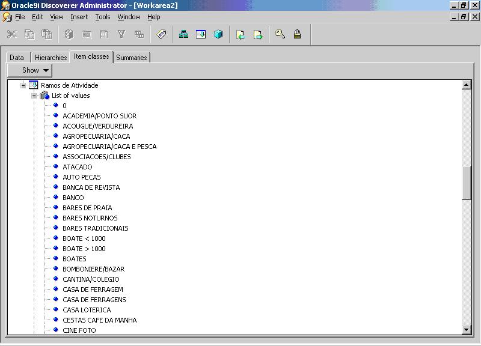The height and width of the screenshot is (346, 481).
Task: Open the Insert menu
Action: (x=79, y=17)
